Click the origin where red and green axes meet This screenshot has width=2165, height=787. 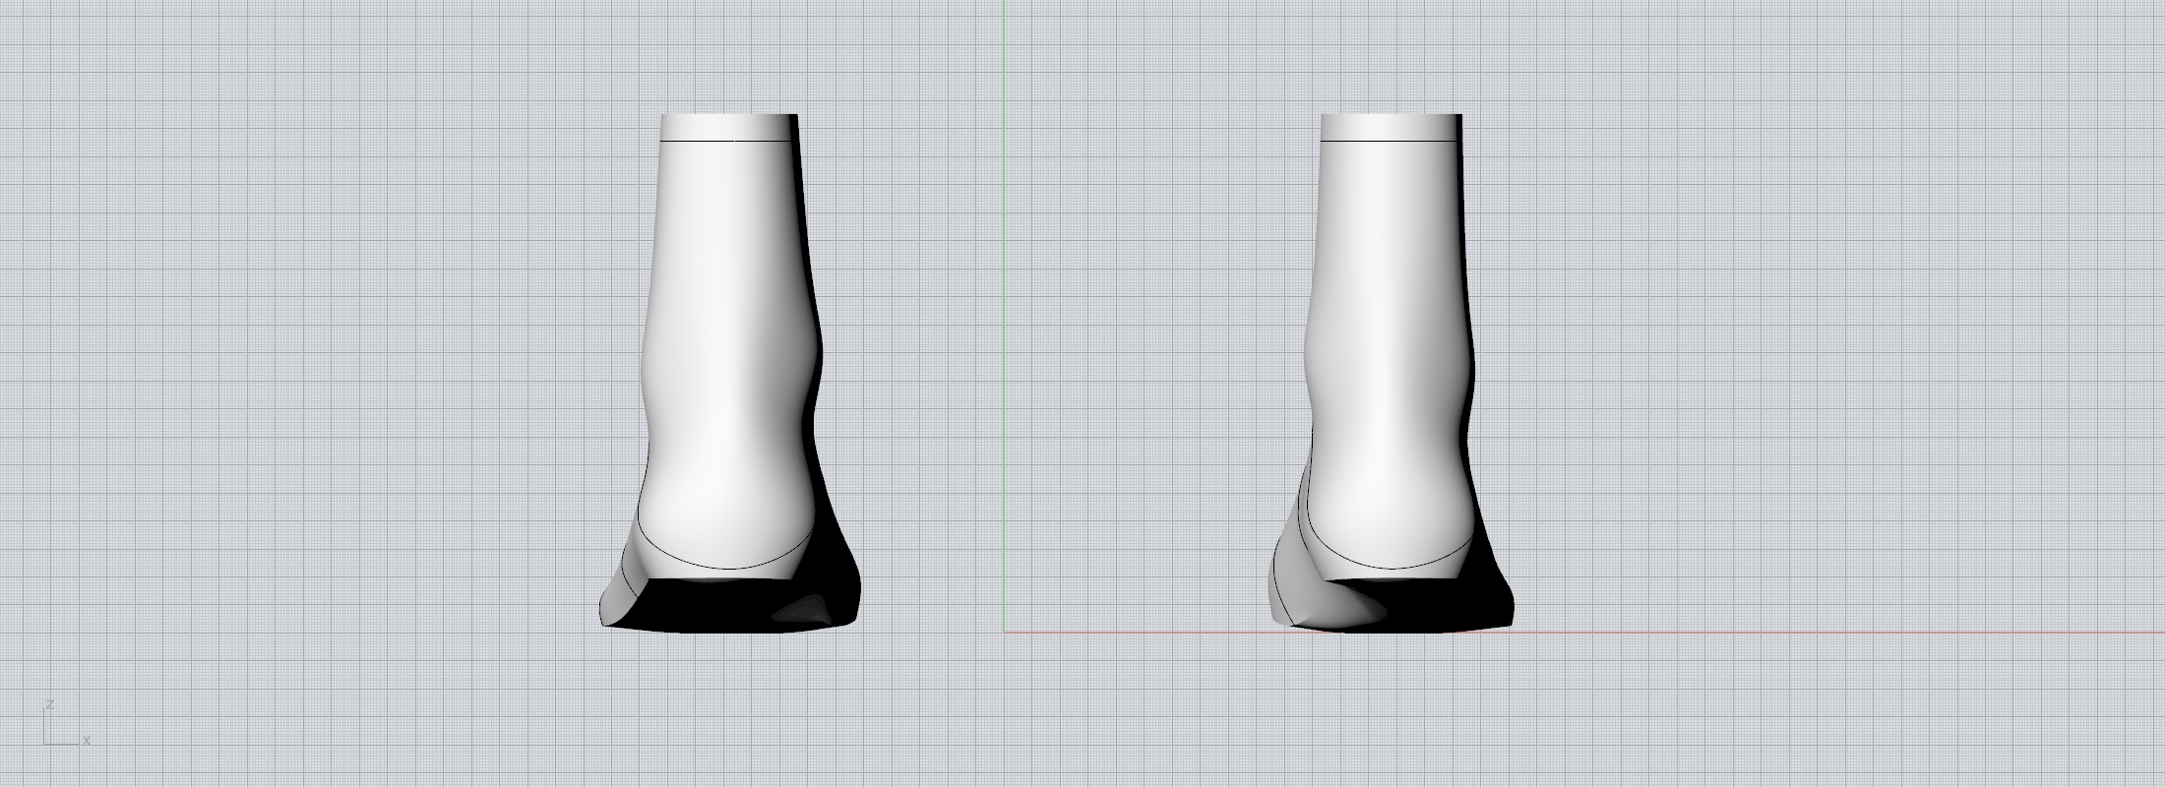(1004, 632)
